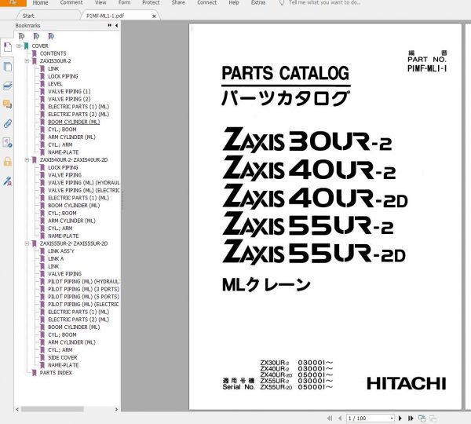Open the Attachments paperclip sidebar icon

(7, 123)
